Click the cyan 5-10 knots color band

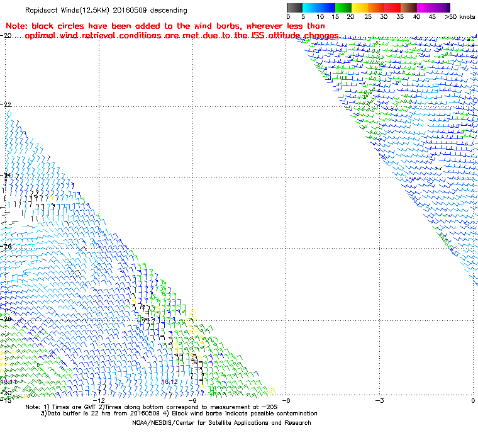311,8
